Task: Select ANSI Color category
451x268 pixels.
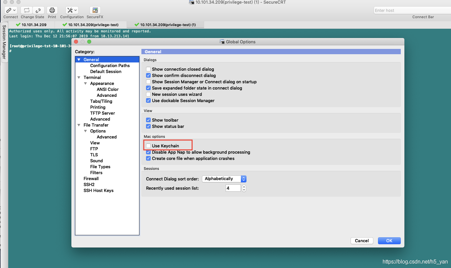Action: tap(108, 89)
